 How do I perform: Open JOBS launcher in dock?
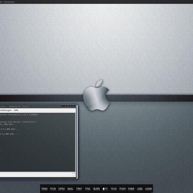[140, 189]
